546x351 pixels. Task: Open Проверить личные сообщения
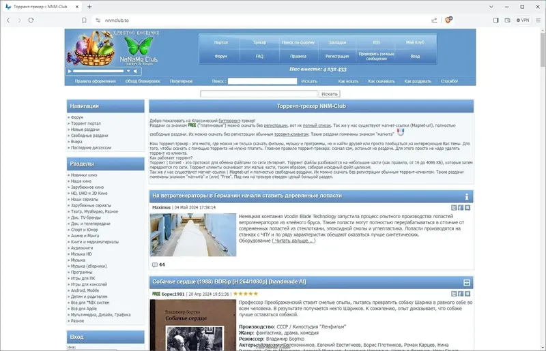tap(376, 56)
